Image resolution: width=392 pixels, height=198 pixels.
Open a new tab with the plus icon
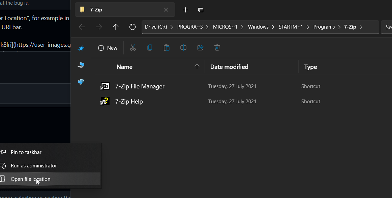[185, 10]
